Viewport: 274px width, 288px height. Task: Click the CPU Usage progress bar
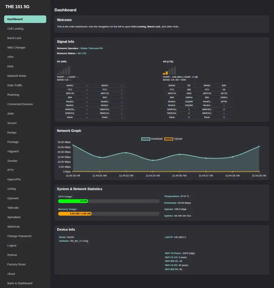tap(109, 201)
